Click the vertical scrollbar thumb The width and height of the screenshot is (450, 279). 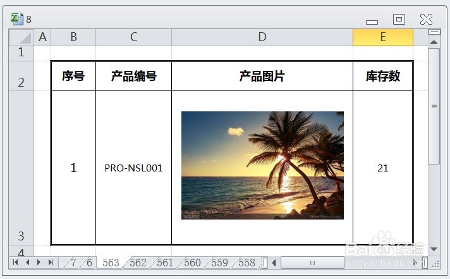click(x=434, y=106)
